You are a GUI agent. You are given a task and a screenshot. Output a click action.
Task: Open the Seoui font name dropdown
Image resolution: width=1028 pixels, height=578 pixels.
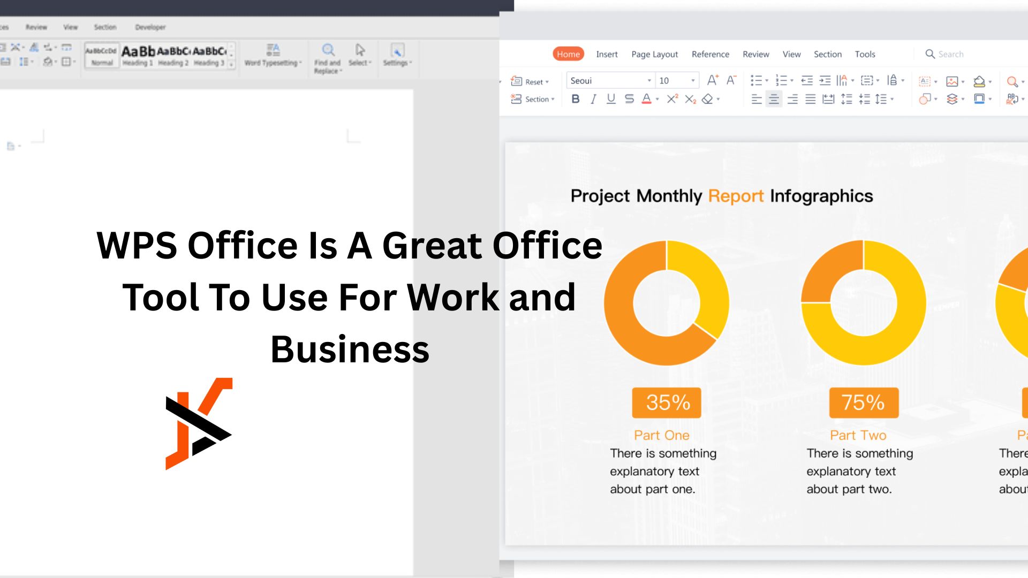tap(649, 81)
